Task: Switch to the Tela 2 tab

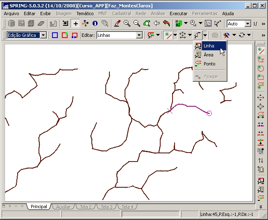Action: click(86, 207)
